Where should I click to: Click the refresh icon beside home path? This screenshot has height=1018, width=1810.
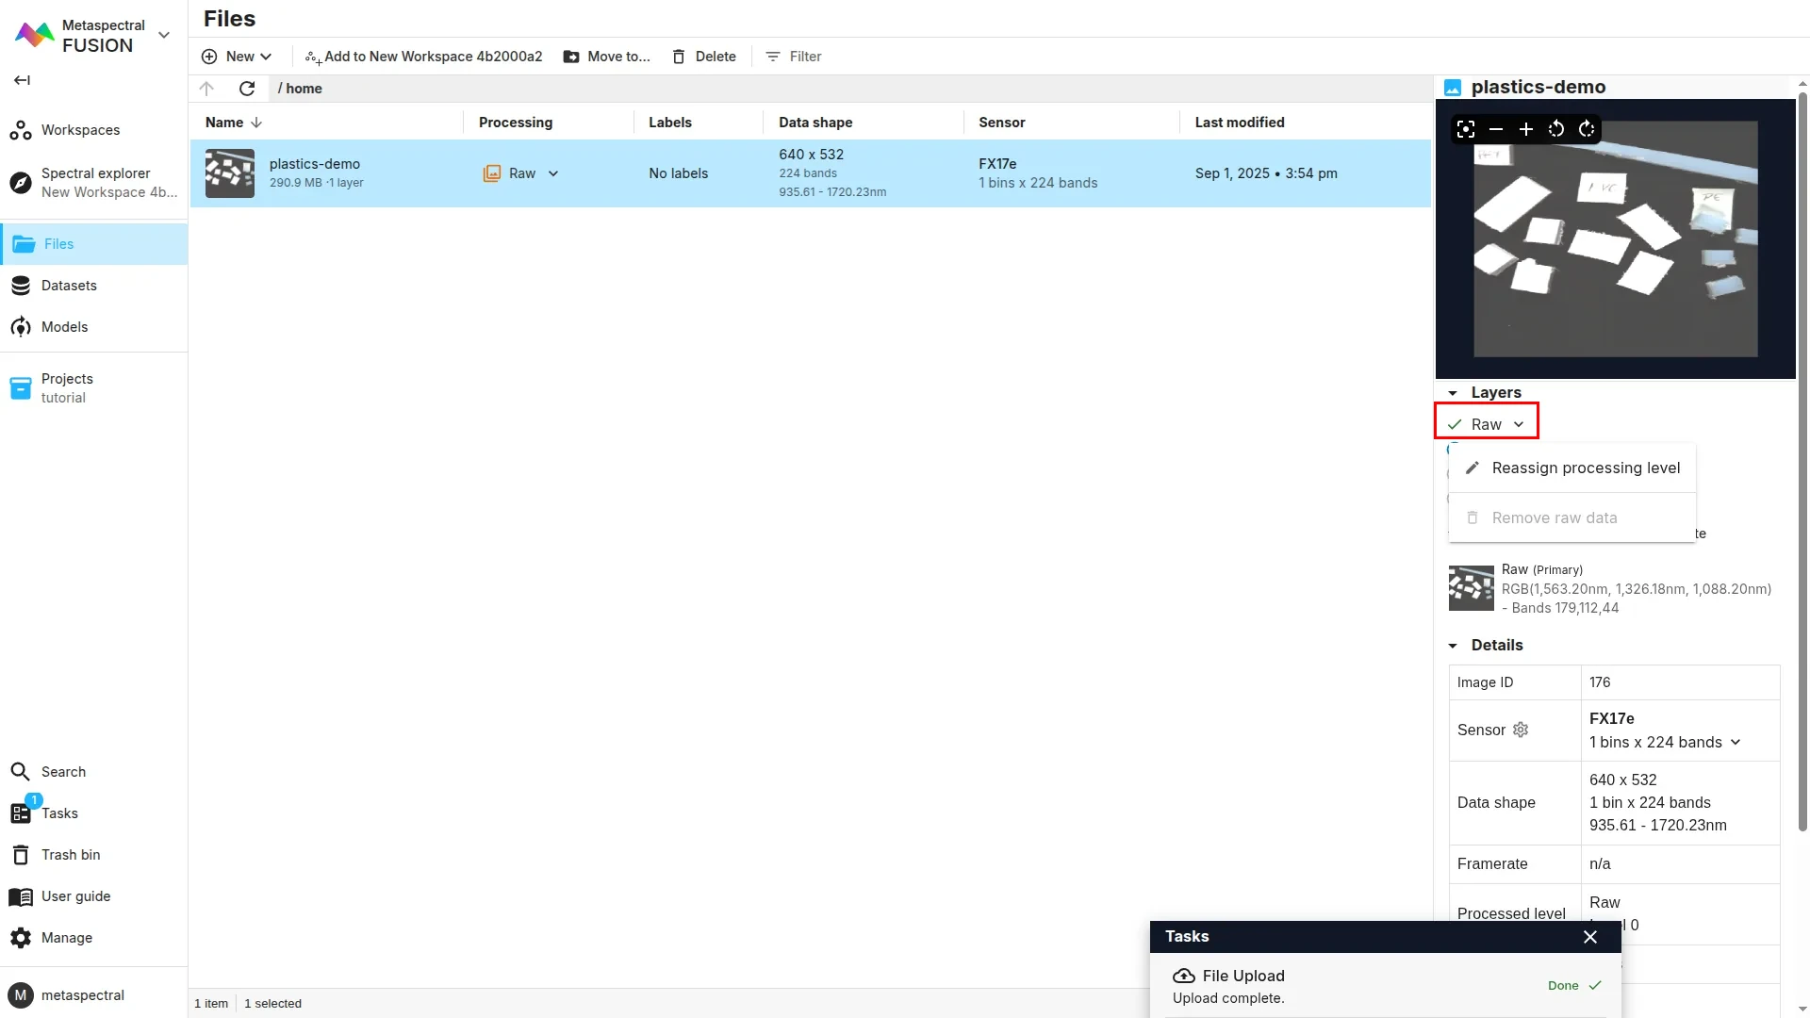point(247,89)
